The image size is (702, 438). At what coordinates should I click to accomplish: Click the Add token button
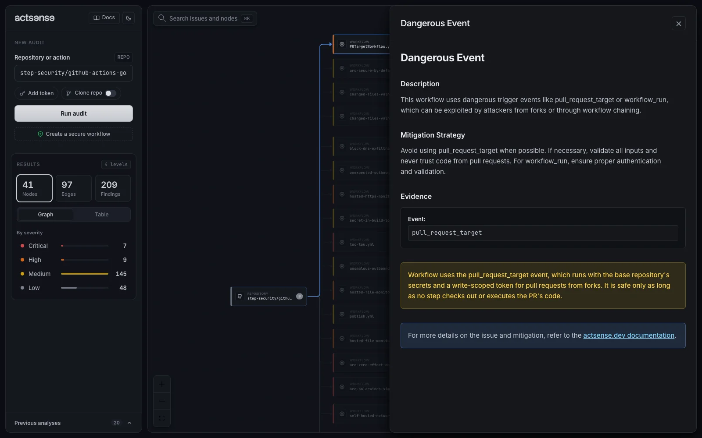tap(36, 93)
